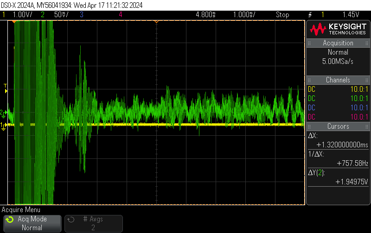Click the yellow trigger level T marker

click(5, 86)
